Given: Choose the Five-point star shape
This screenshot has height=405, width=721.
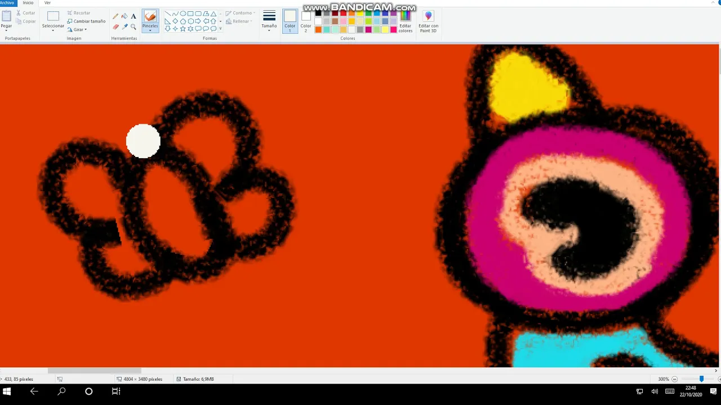Looking at the screenshot, I should click(183, 29).
